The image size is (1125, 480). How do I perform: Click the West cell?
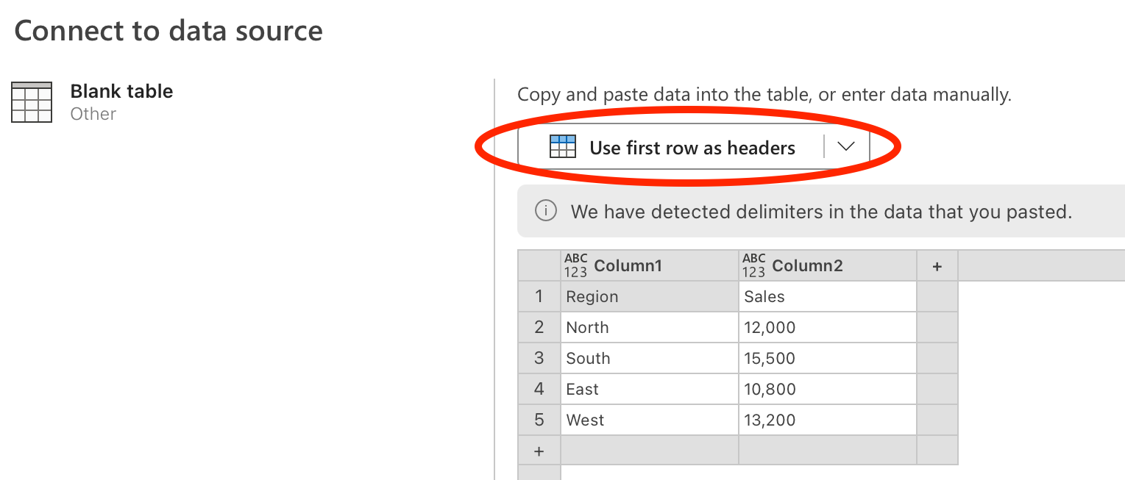tap(650, 420)
